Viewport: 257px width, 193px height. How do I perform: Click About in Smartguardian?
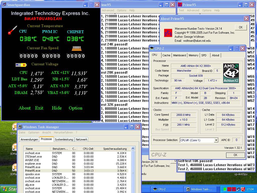click(x=25, y=108)
